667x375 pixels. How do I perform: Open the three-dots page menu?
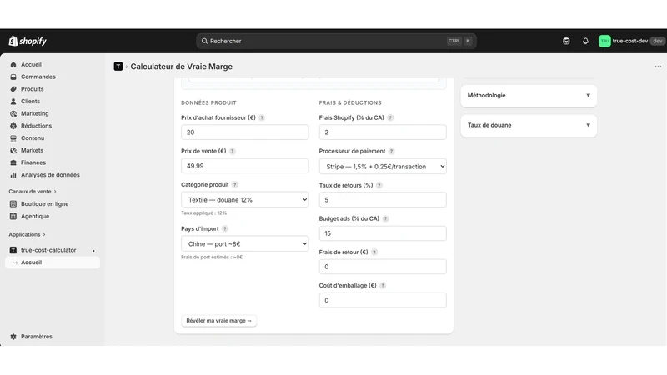pyautogui.click(x=658, y=67)
